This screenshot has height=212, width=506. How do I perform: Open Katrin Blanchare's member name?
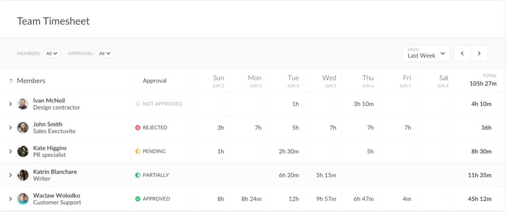click(55, 172)
